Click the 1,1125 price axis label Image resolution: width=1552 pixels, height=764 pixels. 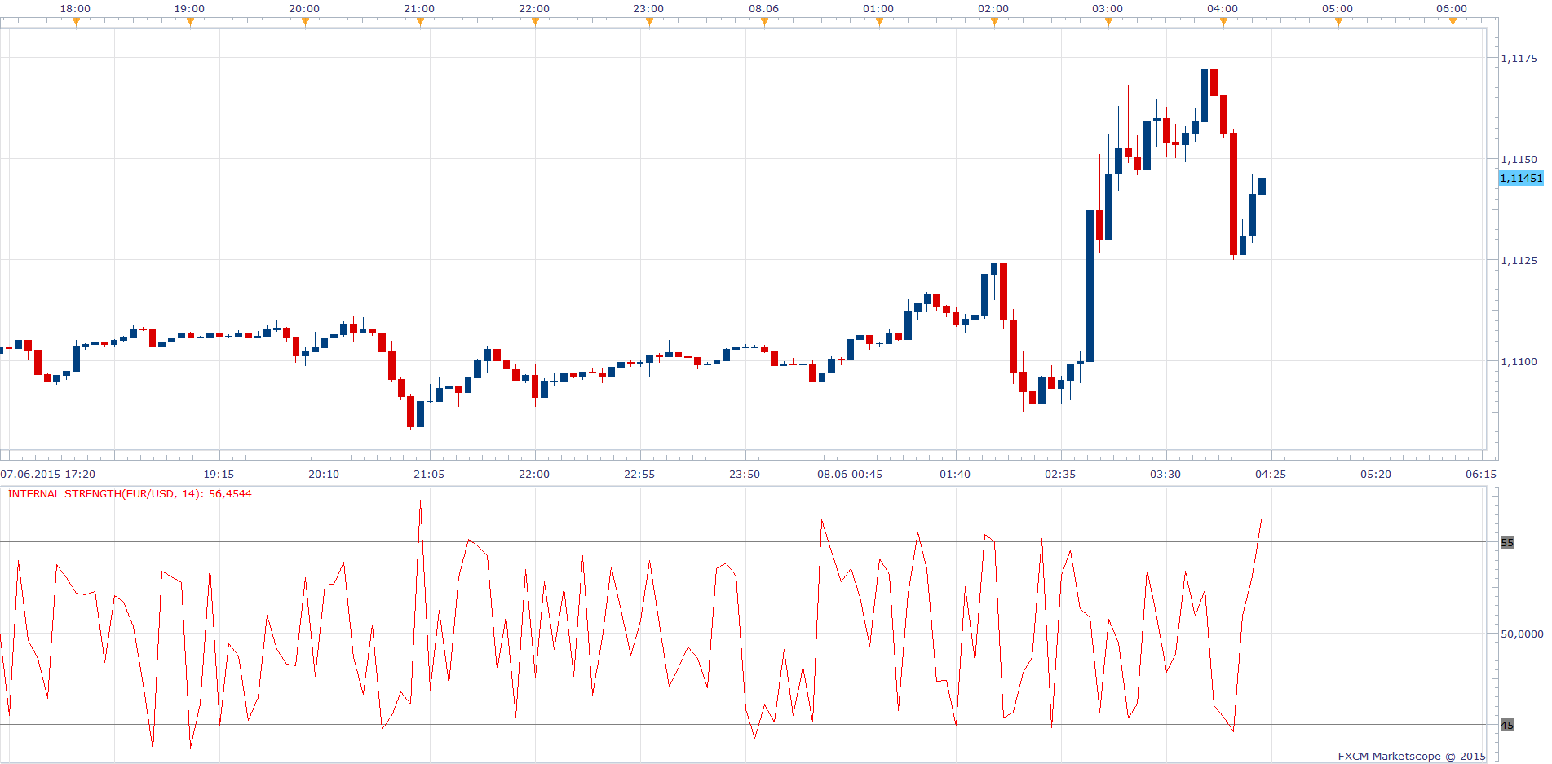pos(1519,261)
